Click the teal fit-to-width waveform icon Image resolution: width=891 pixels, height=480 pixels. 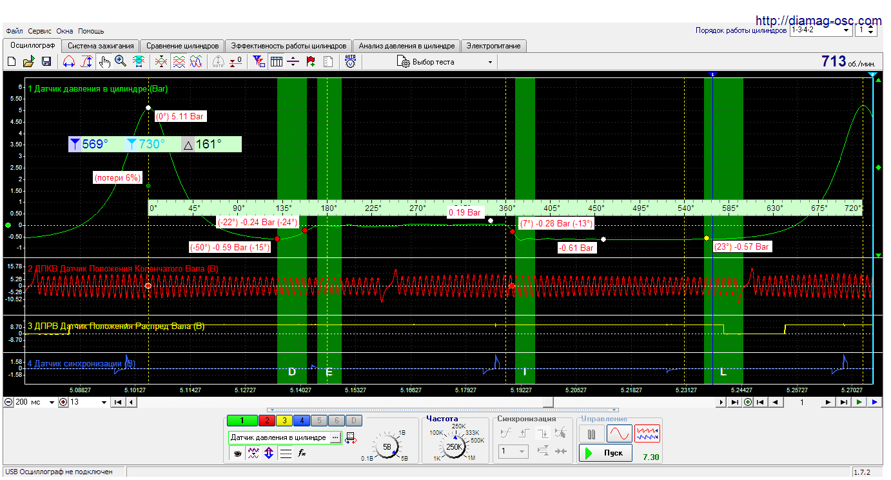[x=139, y=62]
